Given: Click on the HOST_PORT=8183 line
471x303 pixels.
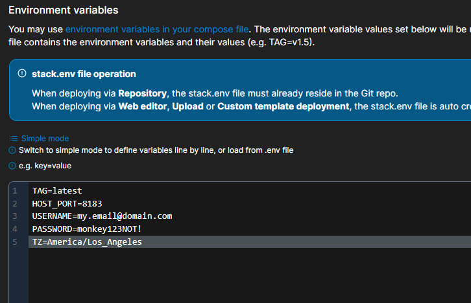Looking at the screenshot, I should [67, 203].
